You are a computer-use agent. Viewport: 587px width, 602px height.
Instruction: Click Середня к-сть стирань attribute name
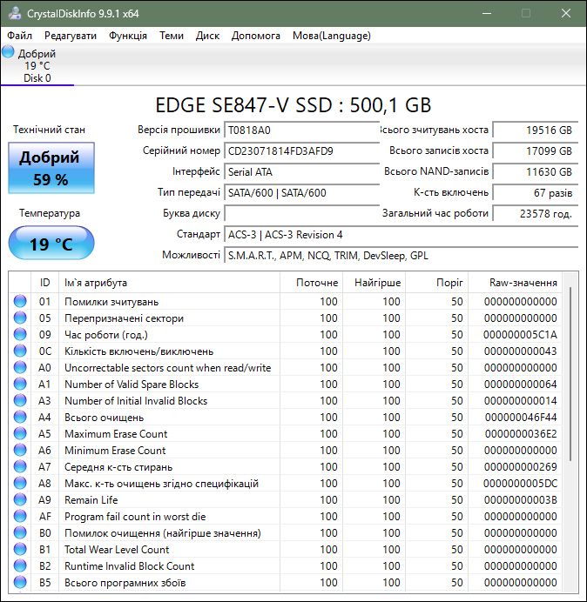(118, 467)
